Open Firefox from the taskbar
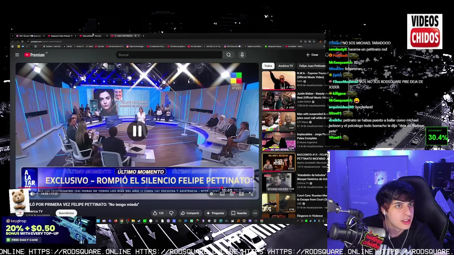The height and width of the screenshot is (255, 454). coord(116,221)
